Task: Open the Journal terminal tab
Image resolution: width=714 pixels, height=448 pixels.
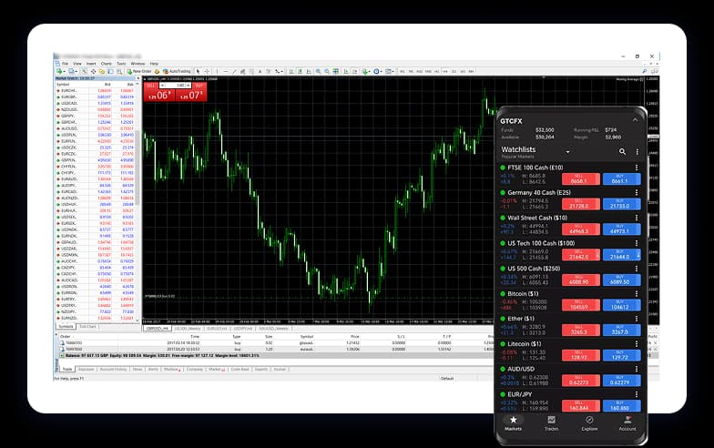Action: [280, 369]
